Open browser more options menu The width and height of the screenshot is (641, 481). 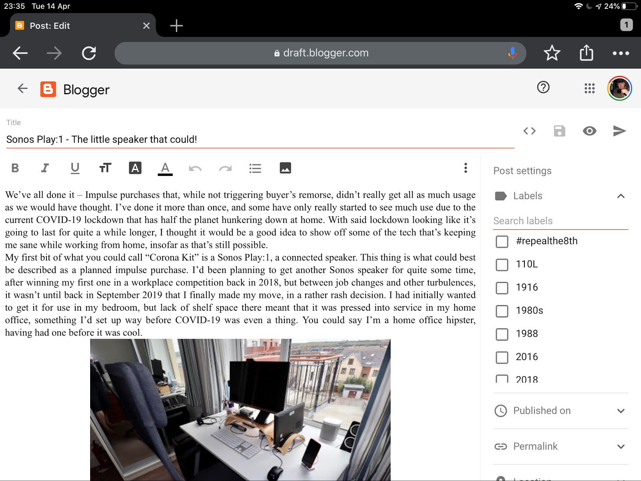[x=621, y=53]
